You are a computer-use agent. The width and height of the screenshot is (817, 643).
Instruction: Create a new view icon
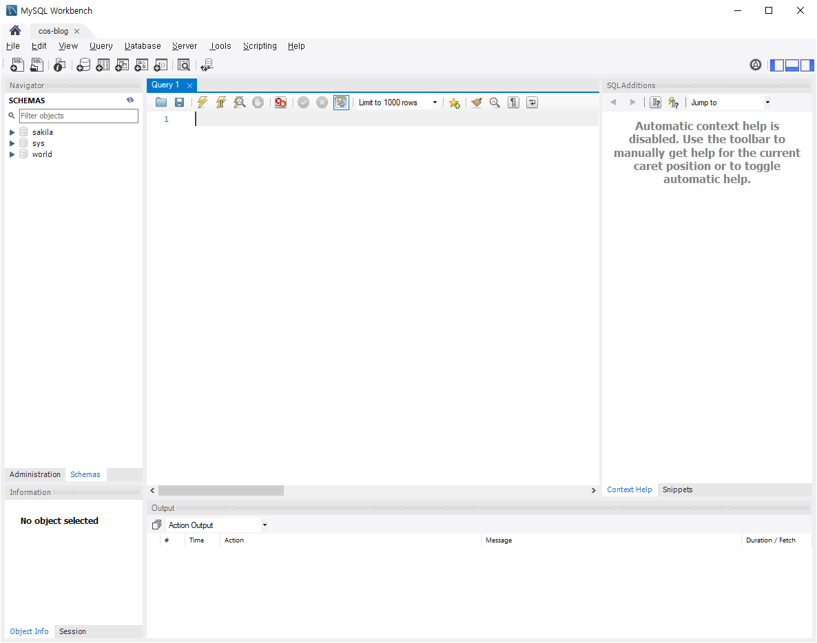(122, 65)
